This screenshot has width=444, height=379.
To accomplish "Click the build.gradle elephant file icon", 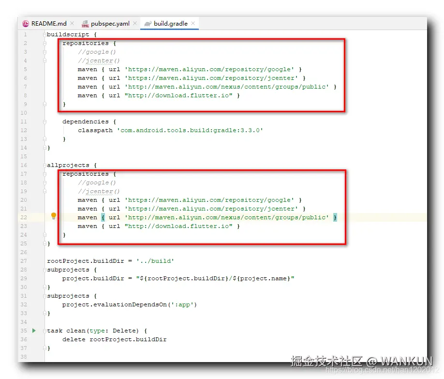I will pos(148,24).
